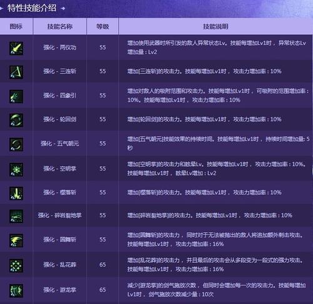Click level 65 in the 乱花葬 row
This screenshot has width=313, height=304.
pos(103,265)
